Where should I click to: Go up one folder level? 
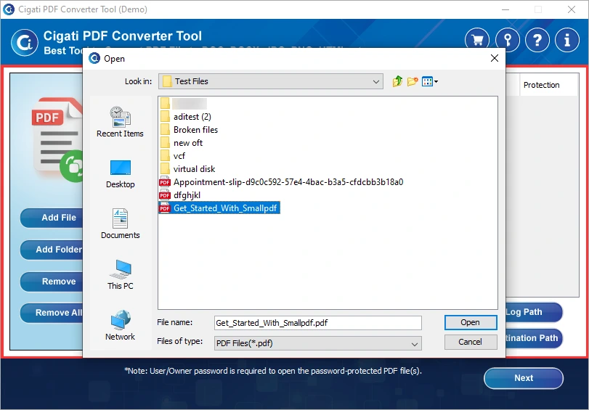click(397, 81)
